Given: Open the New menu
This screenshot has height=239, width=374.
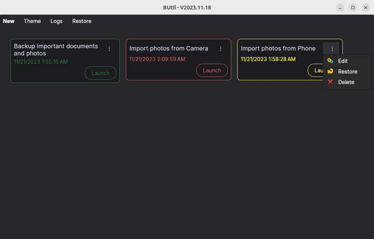Looking at the screenshot, I should [x=9, y=21].
